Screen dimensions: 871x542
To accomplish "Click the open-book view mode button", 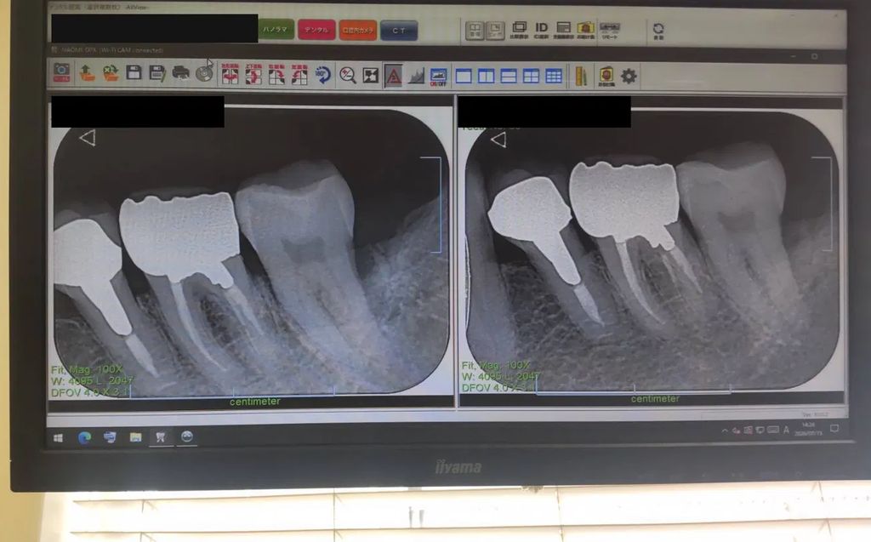I will (x=475, y=30).
